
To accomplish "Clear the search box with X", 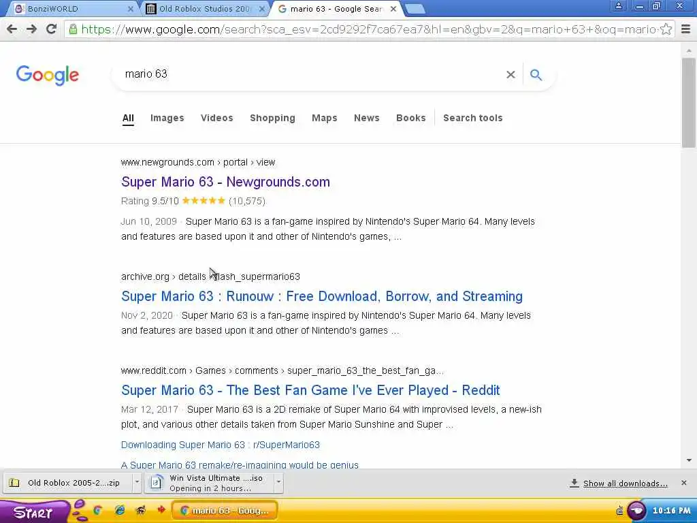I will (x=510, y=75).
